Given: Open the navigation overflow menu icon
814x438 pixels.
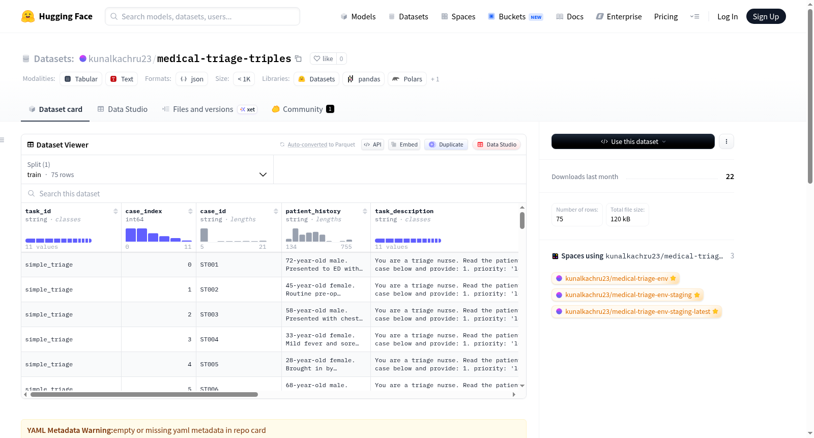Looking at the screenshot, I should click(x=694, y=16).
